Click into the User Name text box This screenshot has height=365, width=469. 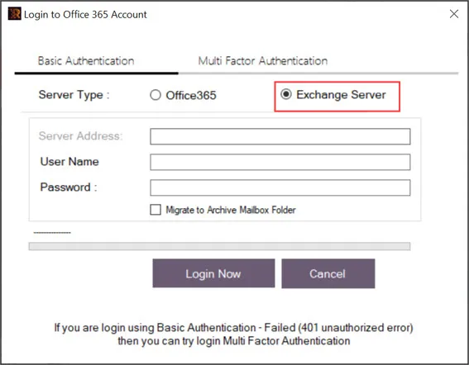[x=280, y=162]
